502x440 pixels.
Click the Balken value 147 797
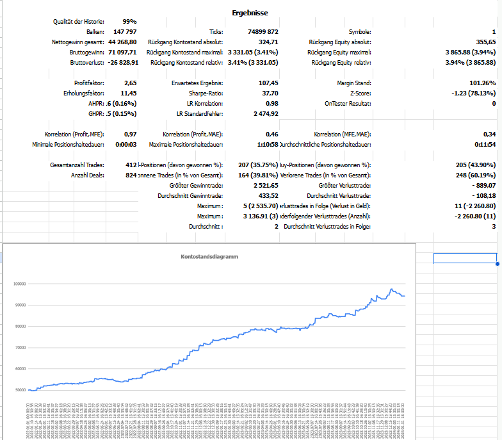(125, 32)
